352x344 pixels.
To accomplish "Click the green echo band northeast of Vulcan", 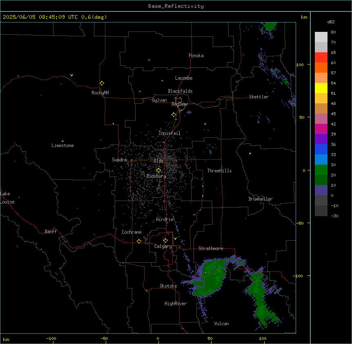I will 261,299.
